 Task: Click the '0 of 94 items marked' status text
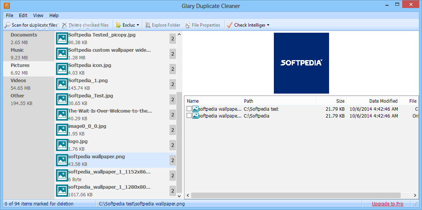pos(39,204)
